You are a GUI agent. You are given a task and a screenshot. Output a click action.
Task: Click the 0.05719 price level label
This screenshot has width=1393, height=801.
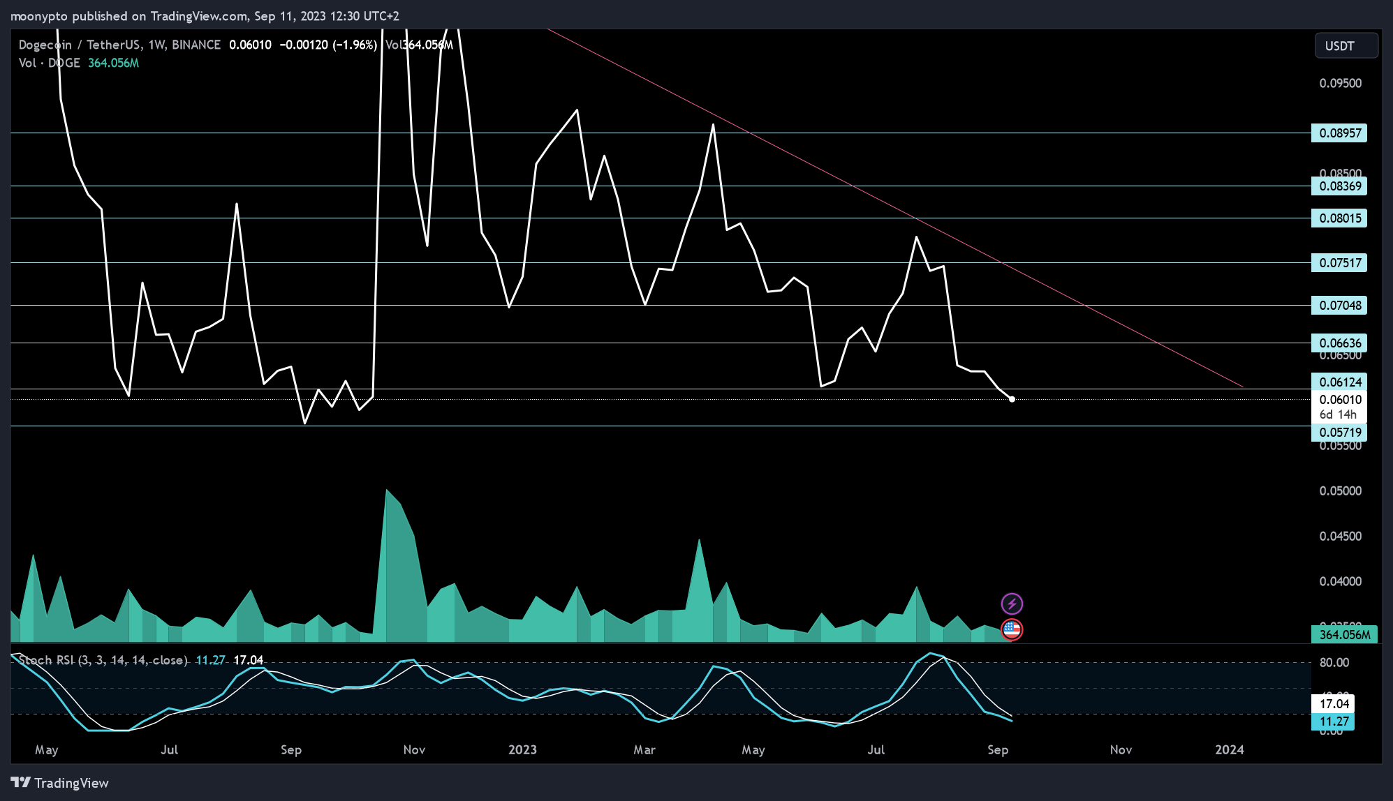point(1339,433)
